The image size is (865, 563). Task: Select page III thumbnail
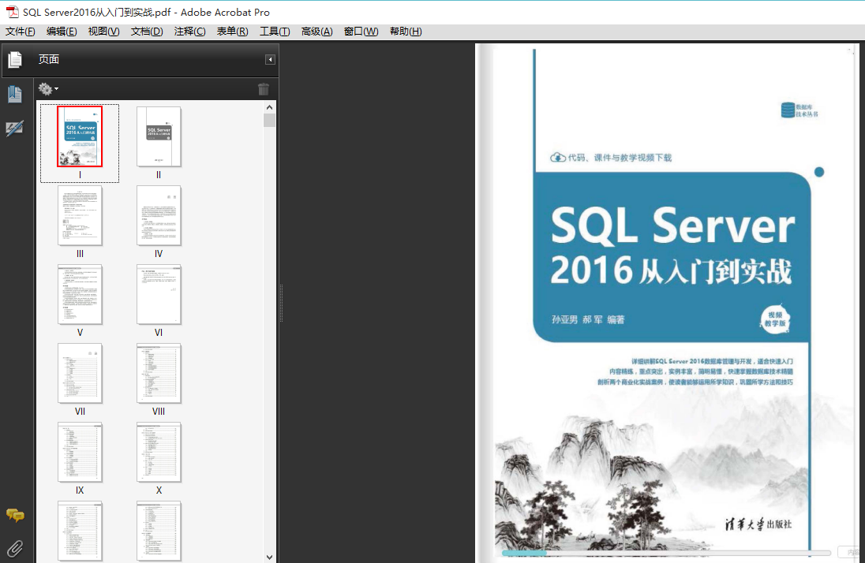tap(80, 215)
